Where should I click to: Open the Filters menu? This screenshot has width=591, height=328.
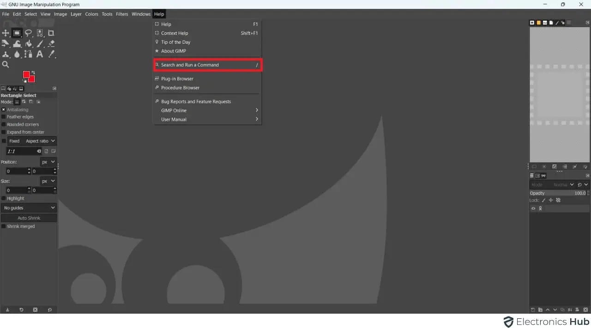(x=122, y=14)
